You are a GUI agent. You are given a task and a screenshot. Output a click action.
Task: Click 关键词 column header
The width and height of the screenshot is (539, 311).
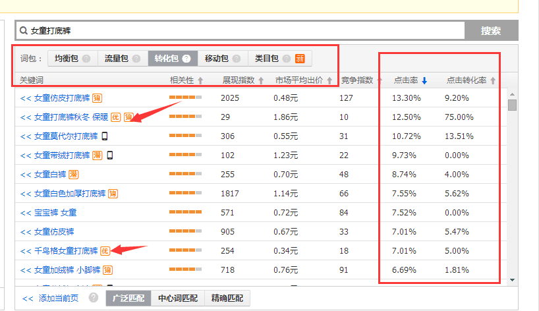pyautogui.click(x=31, y=80)
